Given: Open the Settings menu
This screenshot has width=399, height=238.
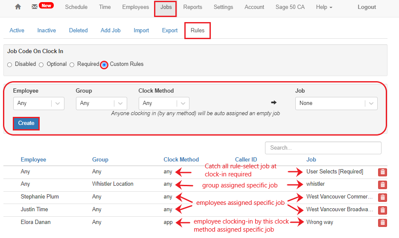Looking at the screenshot, I should pos(223,7).
